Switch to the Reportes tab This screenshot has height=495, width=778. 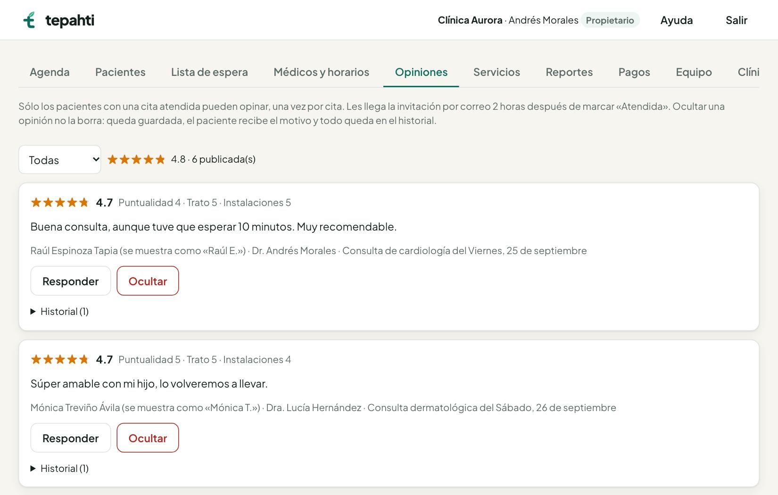point(569,72)
